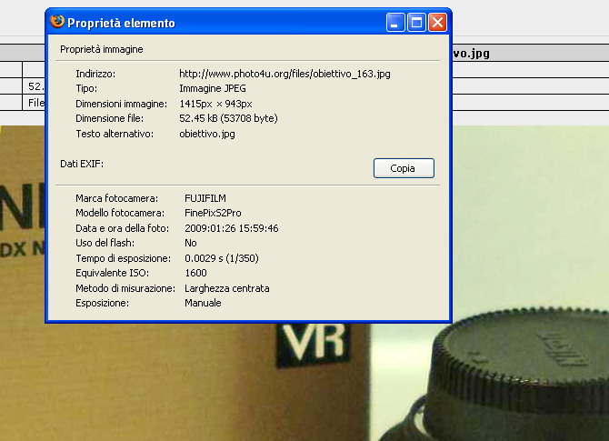Screen dimensions: 609x441
Task: Click the 'Immagine JPEG' type value
Action: [213, 88]
